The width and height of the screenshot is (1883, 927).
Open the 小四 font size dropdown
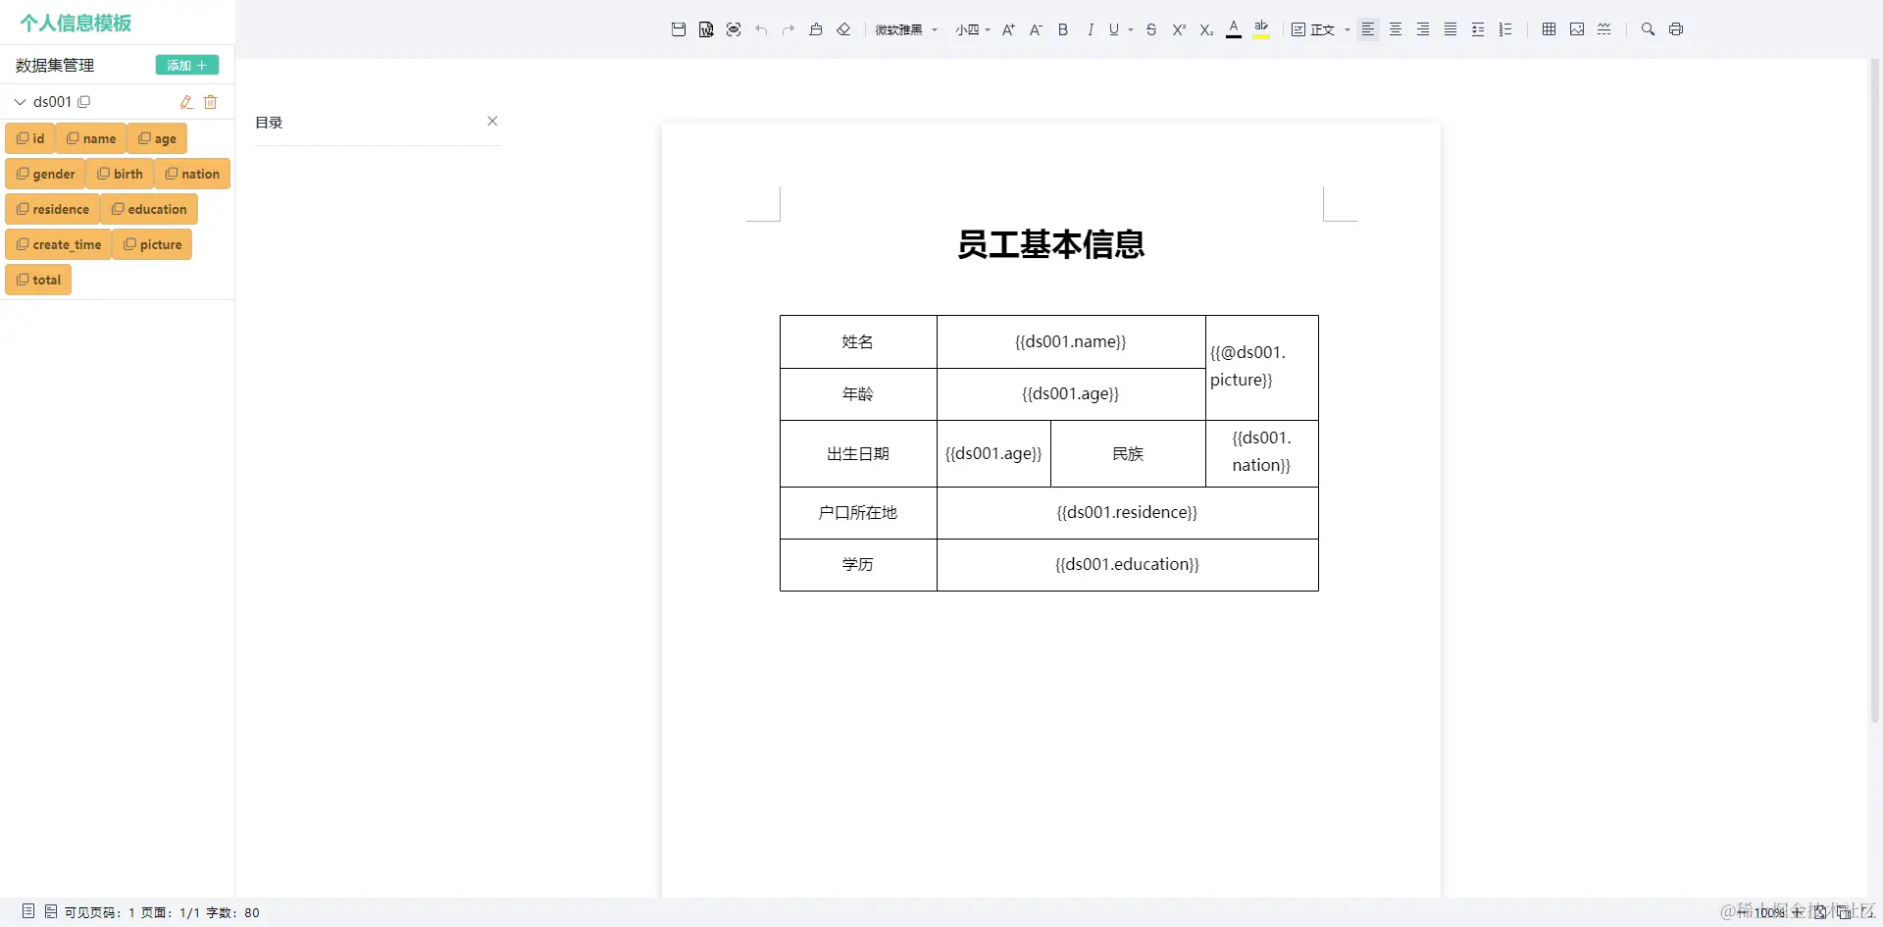(x=972, y=29)
